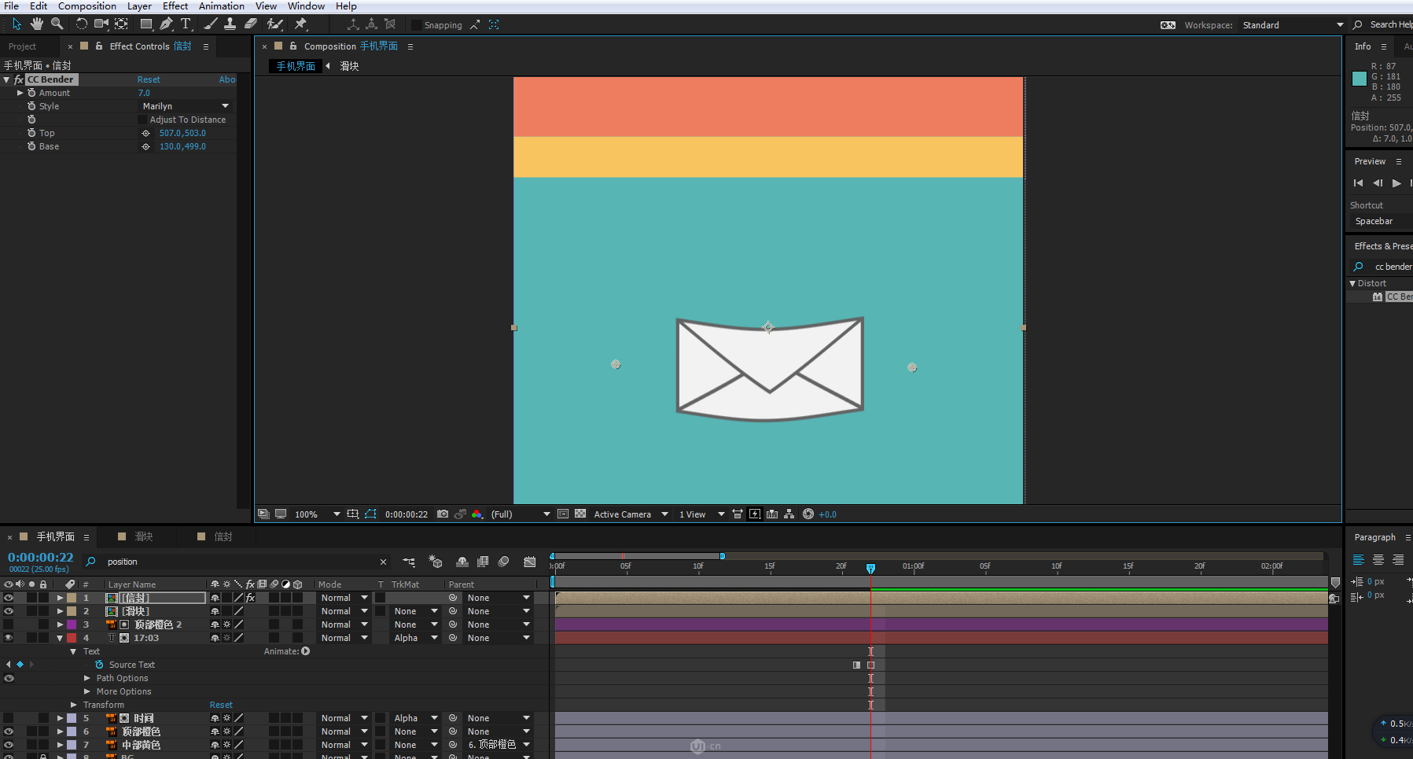Select the Pen tool
The height and width of the screenshot is (759, 1413).
tap(166, 24)
